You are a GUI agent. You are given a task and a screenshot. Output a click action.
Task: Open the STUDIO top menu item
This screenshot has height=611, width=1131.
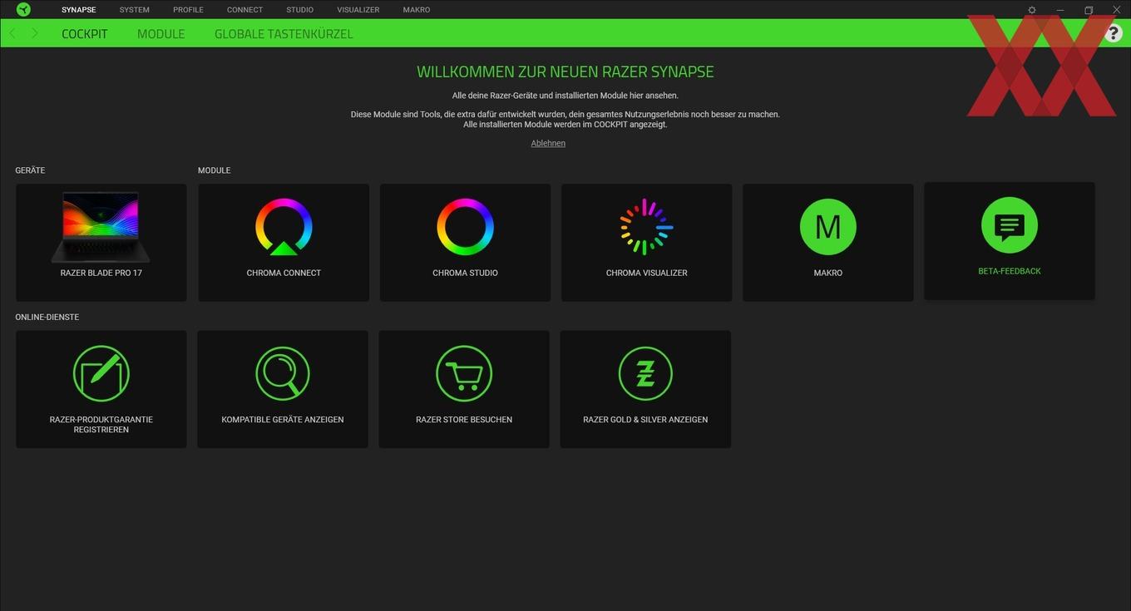[x=299, y=10]
